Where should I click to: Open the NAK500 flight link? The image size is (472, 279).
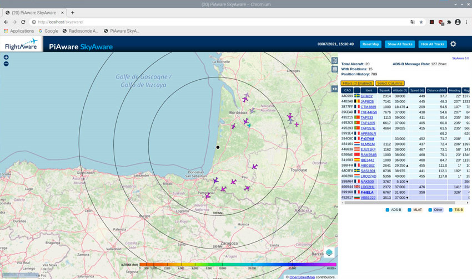coord(367,182)
